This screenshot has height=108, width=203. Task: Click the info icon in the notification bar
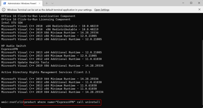point(4,10)
